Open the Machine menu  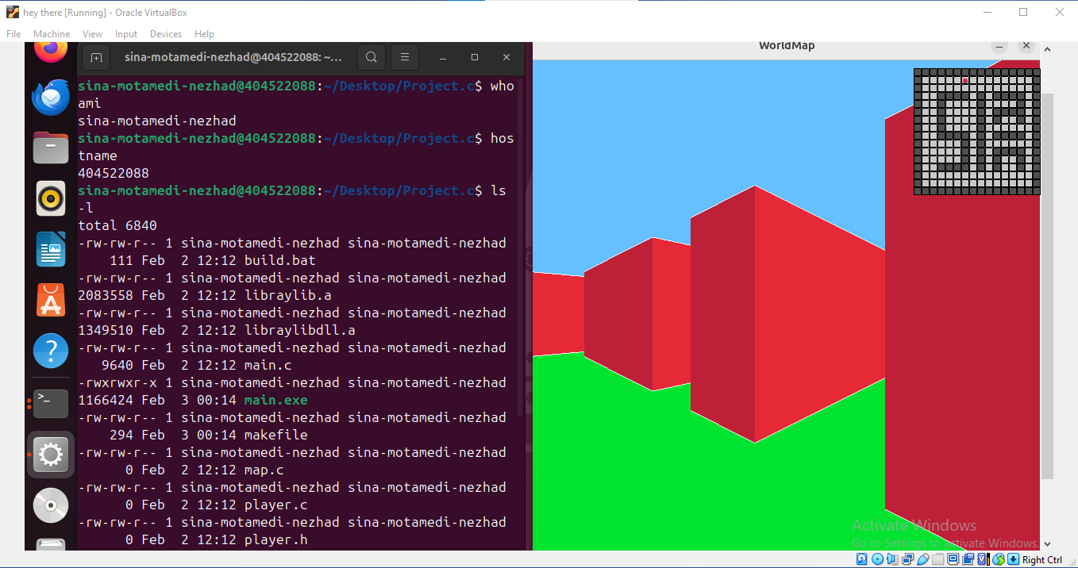[x=52, y=34]
